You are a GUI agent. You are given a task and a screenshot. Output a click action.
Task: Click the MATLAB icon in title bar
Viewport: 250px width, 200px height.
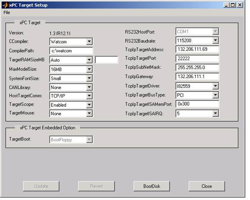[x=5, y=5]
